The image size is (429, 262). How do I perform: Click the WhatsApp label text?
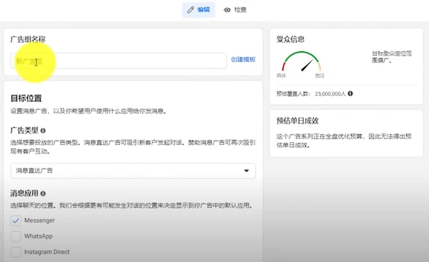pos(39,236)
